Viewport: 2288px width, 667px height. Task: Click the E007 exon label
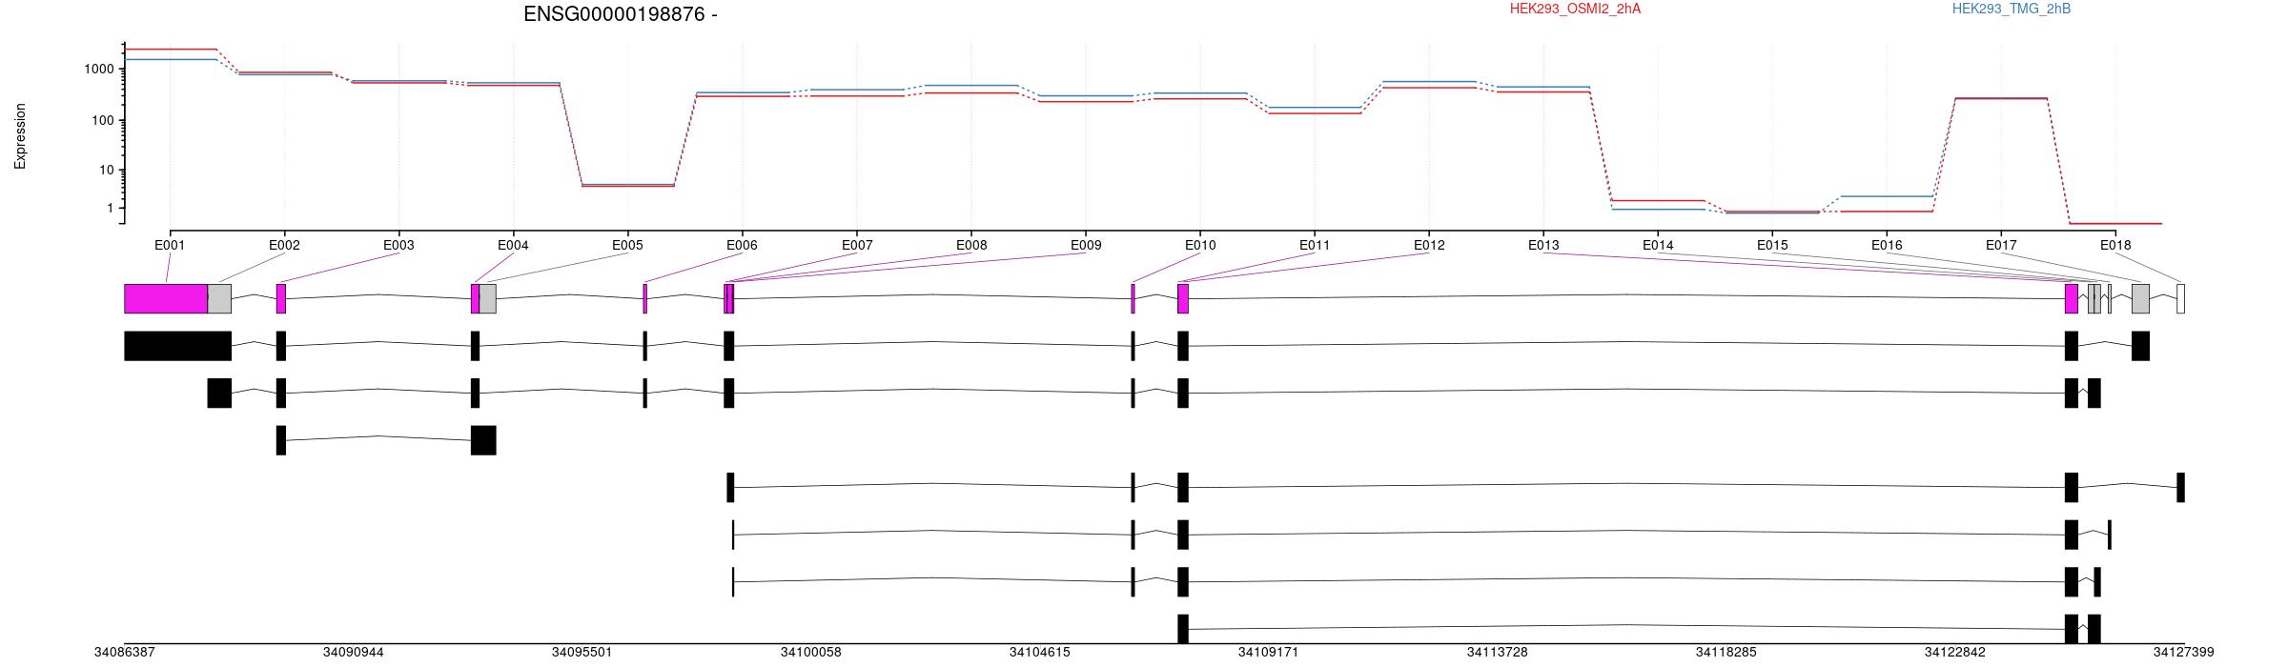click(x=857, y=245)
